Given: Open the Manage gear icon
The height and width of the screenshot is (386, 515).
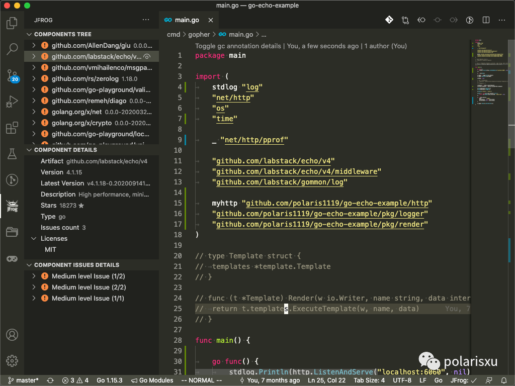Looking at the screenshot, I should 12,361.
